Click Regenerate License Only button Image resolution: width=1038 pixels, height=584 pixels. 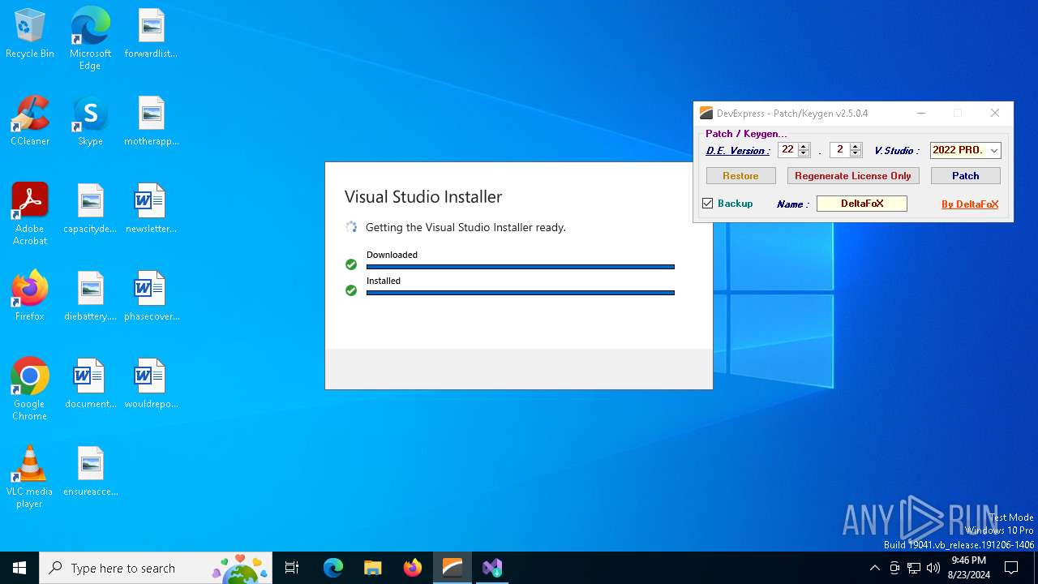point(853,176)
